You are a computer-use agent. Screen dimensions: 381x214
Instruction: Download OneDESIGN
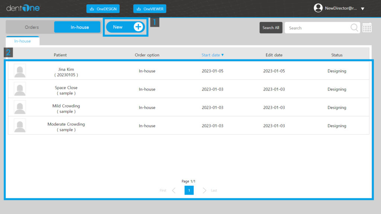pyautogui.click(x=103, y=9)
